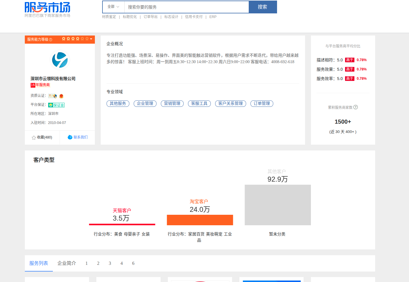Select the 客服工具 field tag
409x282 pixels.
(x=199, y=104)
